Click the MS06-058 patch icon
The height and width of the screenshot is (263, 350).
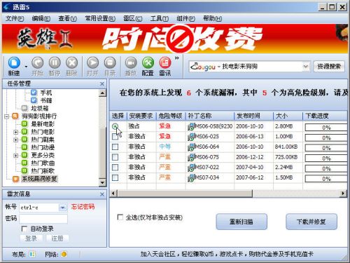191,126
